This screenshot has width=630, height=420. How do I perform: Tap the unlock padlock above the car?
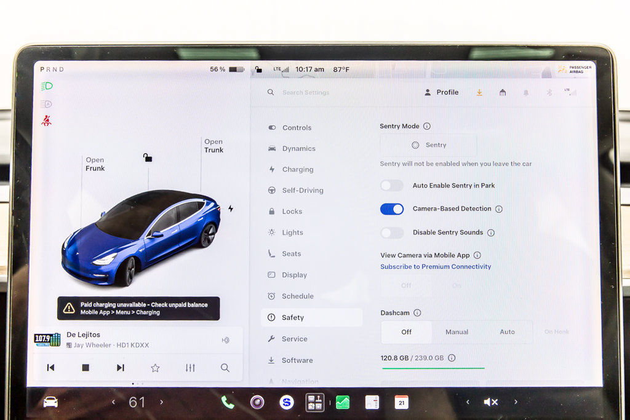pyautogui.click(x=148, y=157)
